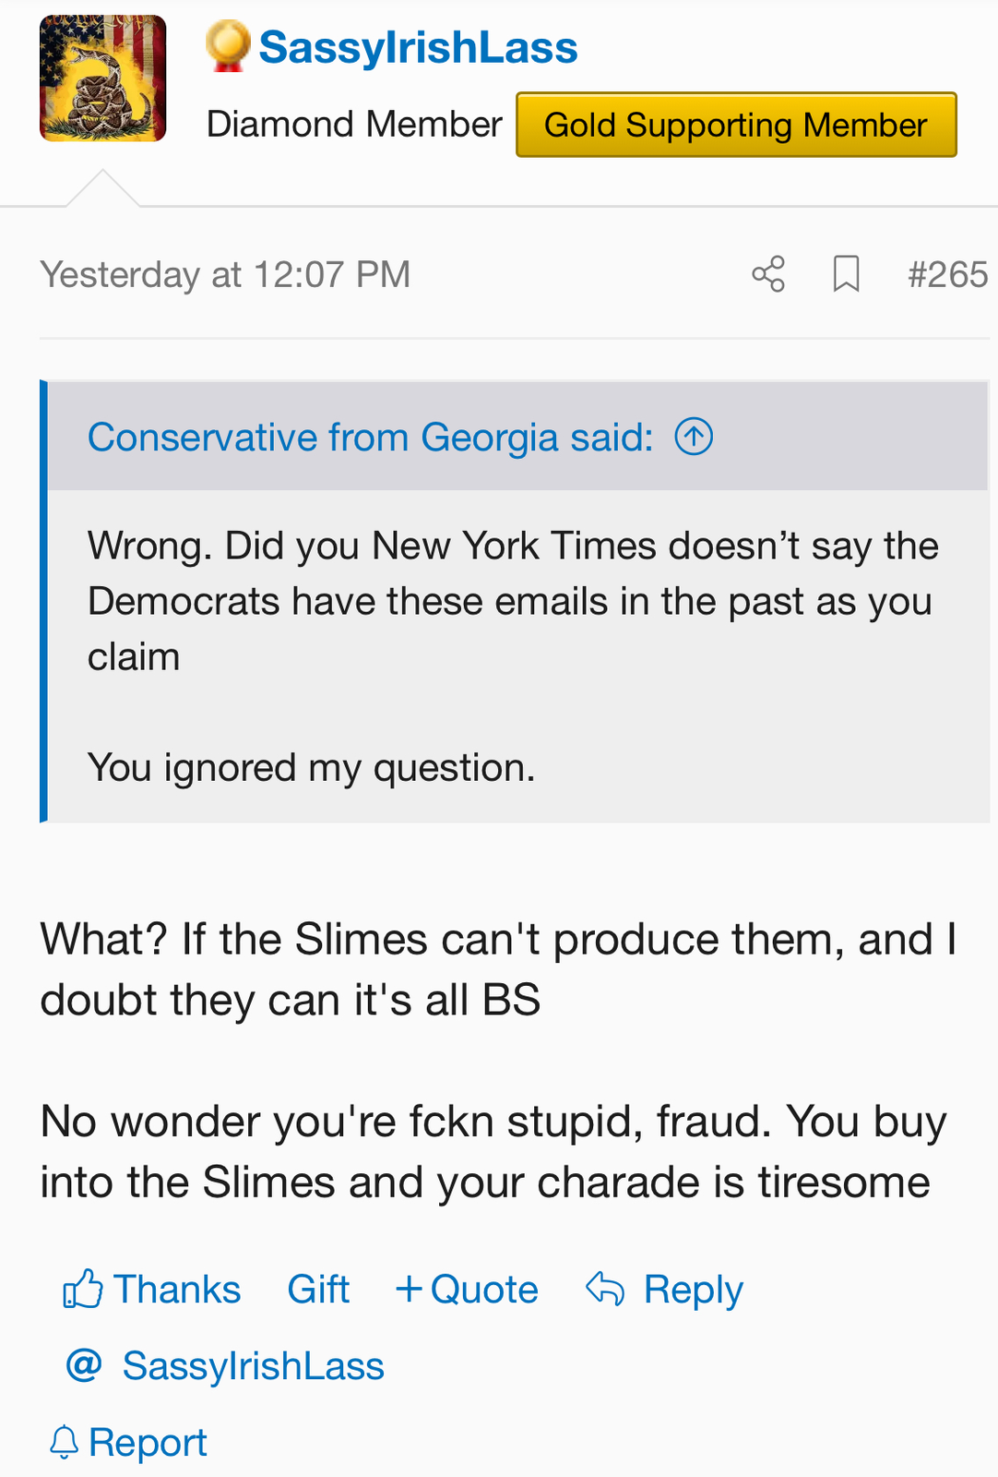Add the post to multi-quote with +Quote
The width and height of the screenshot is (998, 1477).
click(468, 1289)
